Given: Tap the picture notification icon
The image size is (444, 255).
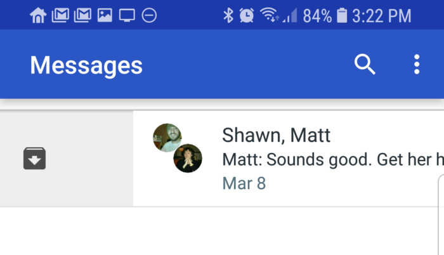Looking at the screenshot, I should (105, 15).
